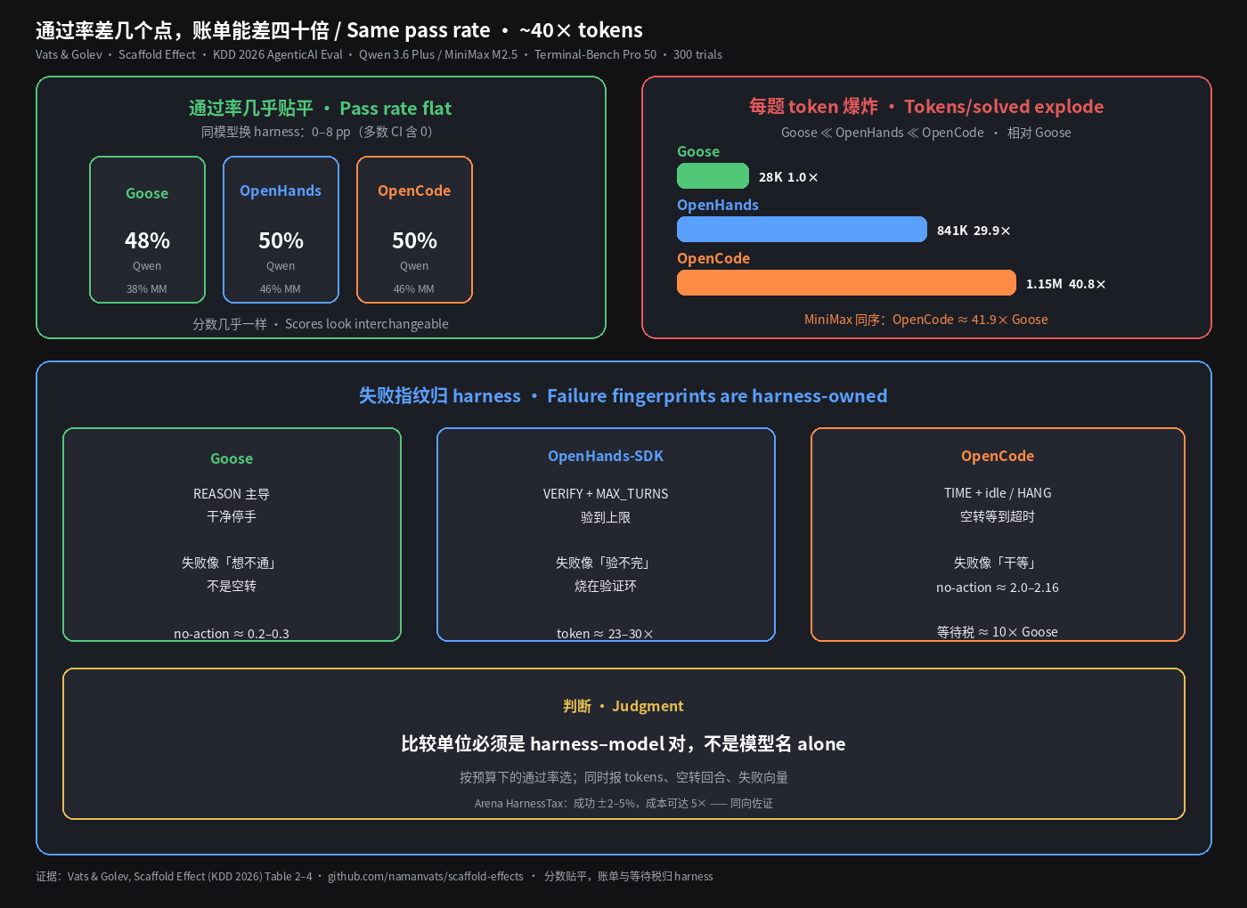Click the subtitle line starting 'Vats & Golev'
This screenshot has width=1247, height=908.
pos(379,54)
